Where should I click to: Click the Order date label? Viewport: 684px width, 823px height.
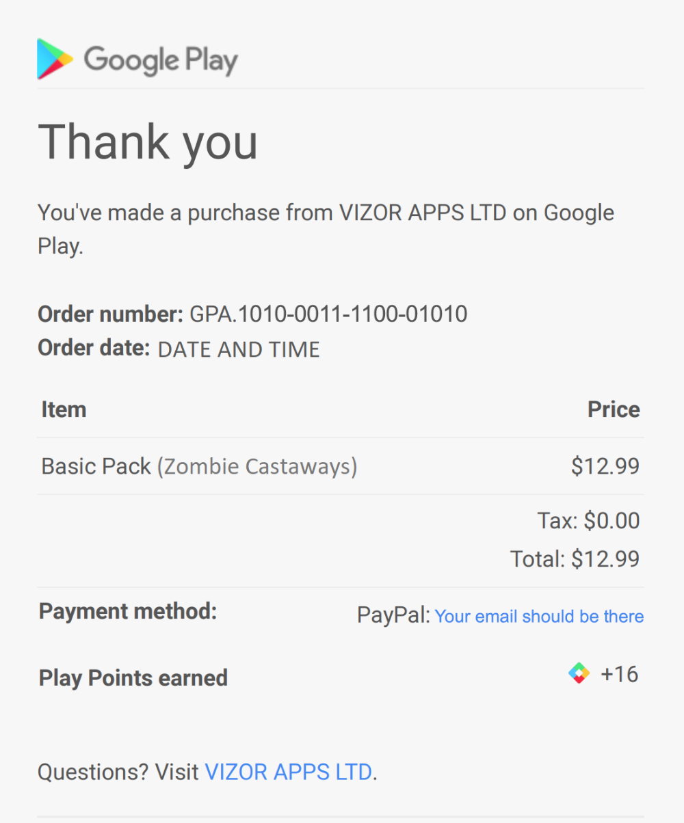pos(94,349)
